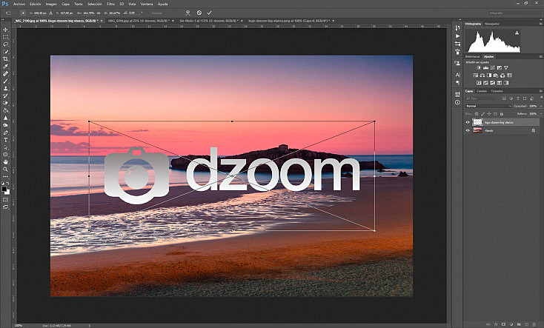
Task: Click the histogram cached data warning icon
Action: [517, 33]
